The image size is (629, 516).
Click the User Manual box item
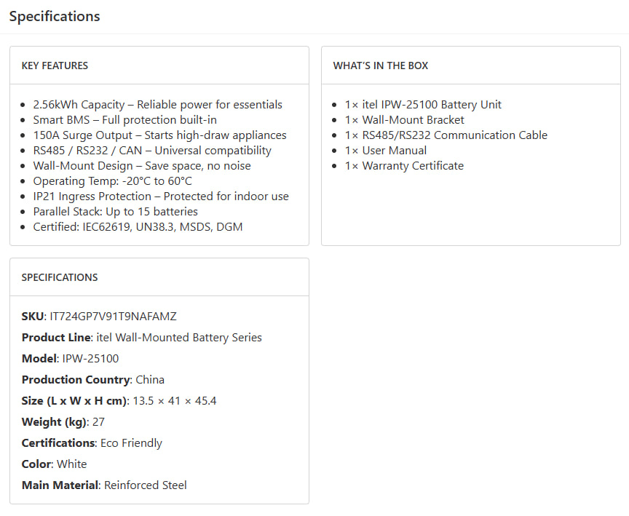point(386,151)
